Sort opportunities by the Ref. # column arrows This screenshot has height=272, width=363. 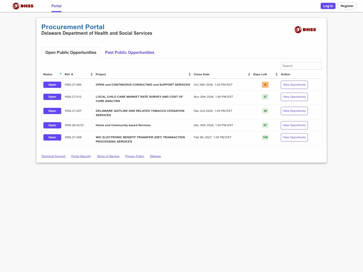(x=92, y=74)
